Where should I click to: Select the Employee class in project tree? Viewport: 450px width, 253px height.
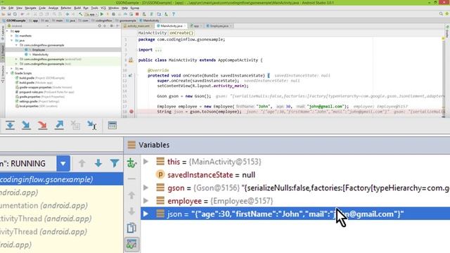38,50
